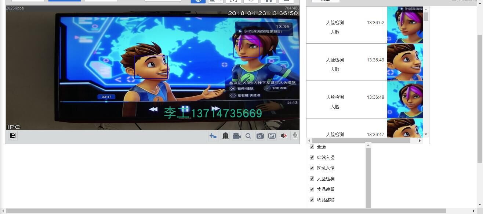Click the page vertical scrollbar thumb
The image size is (483, 214).
[x=480, y=98]
